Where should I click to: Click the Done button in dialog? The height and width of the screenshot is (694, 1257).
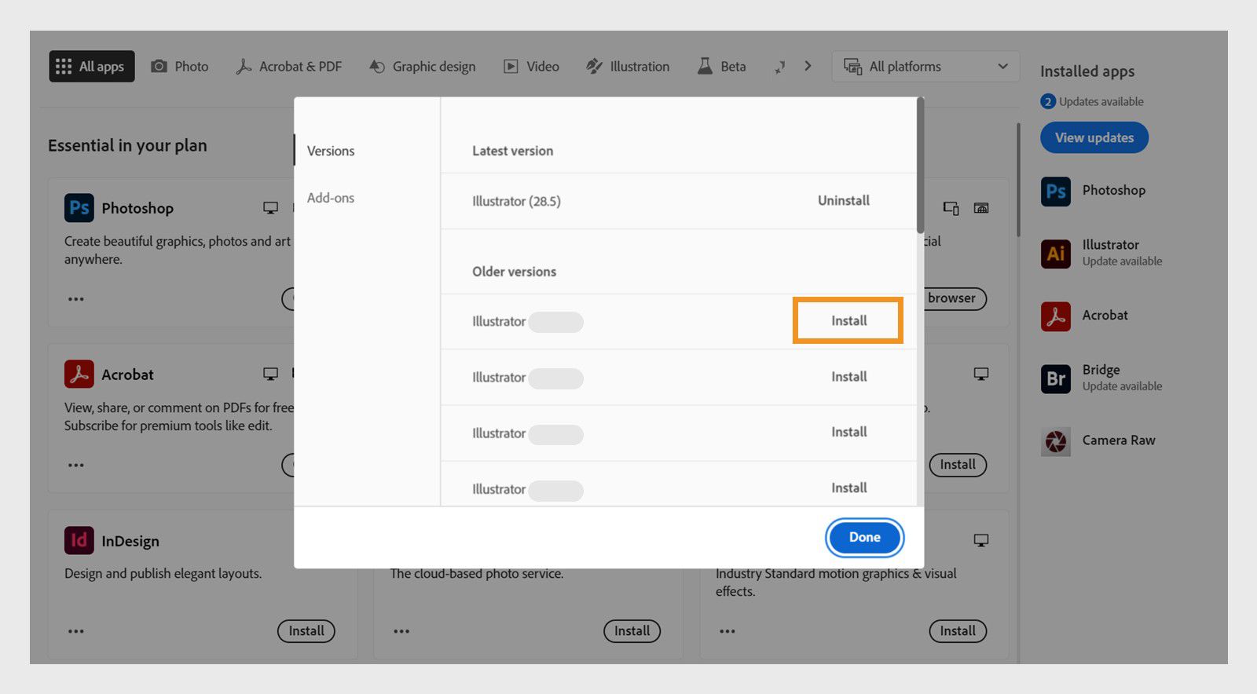(864, 537)
